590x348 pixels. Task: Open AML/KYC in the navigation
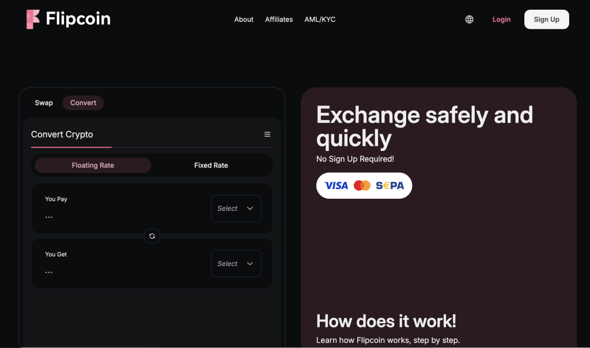[x=320, y=20]
